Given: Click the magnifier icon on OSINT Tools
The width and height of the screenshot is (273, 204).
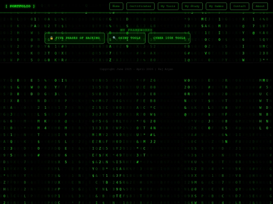Looking at the screenshot, I should (x=114, y=38).
